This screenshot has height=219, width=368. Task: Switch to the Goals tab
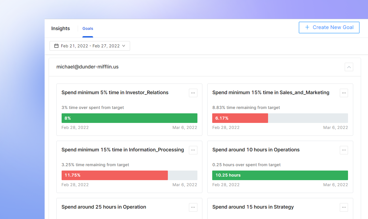(x=88, y=28)
